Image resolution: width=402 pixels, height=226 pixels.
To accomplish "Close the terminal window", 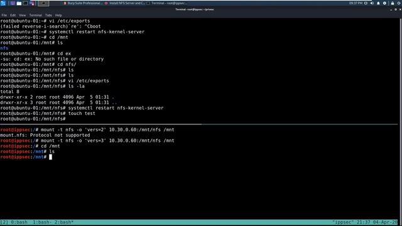I will (400, 9).
